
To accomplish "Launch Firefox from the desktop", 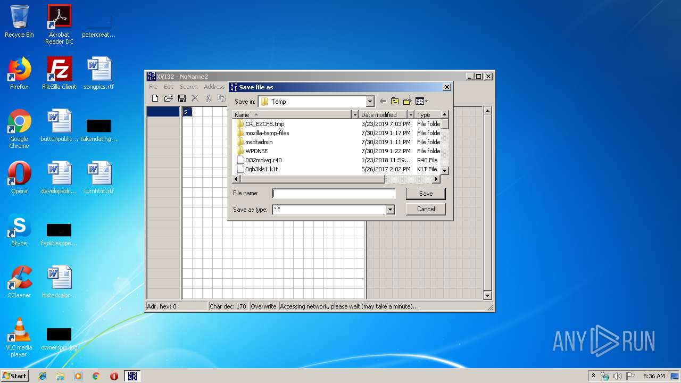I will (x=19, y=73).
